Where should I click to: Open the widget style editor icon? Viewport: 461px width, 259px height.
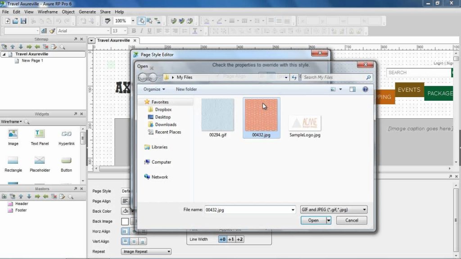point(44,31)
